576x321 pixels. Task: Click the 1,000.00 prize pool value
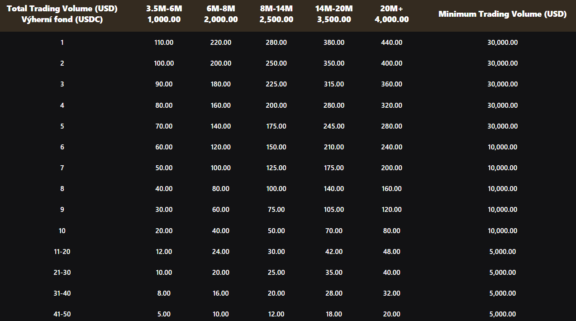(164, 19)
